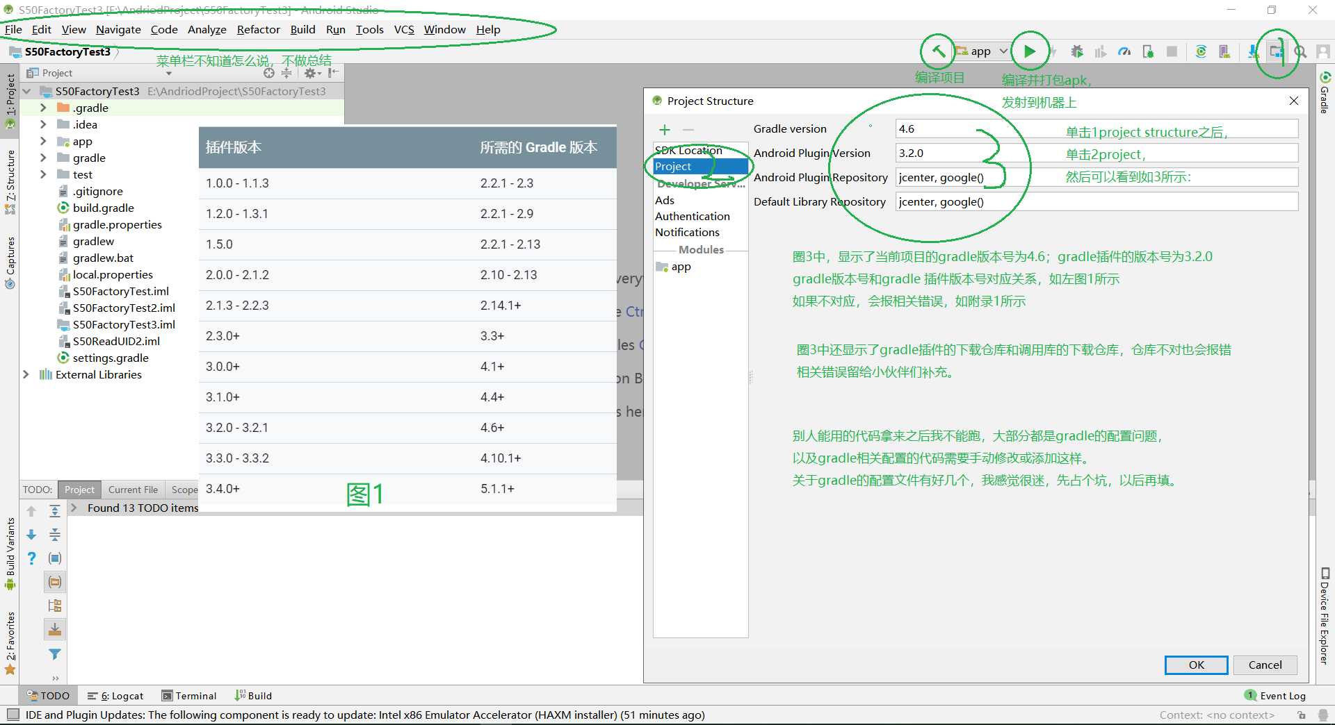Hide the Project panel with the hide icon
Viewport: 1335px width, 725px height.
(x=334, y=73)
